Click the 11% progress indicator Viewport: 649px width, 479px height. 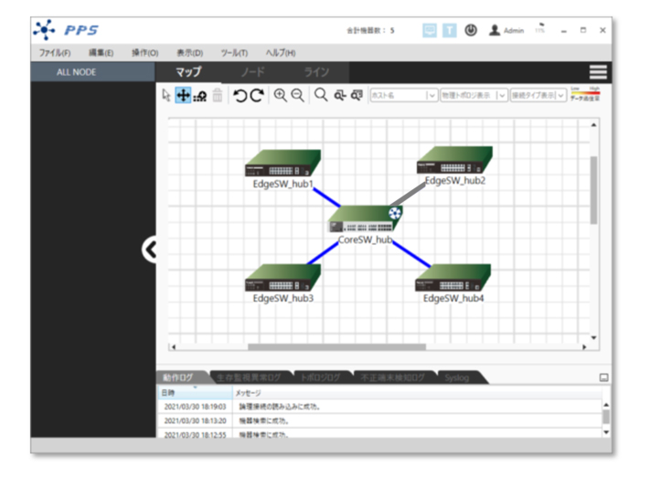tap(539, 28)
